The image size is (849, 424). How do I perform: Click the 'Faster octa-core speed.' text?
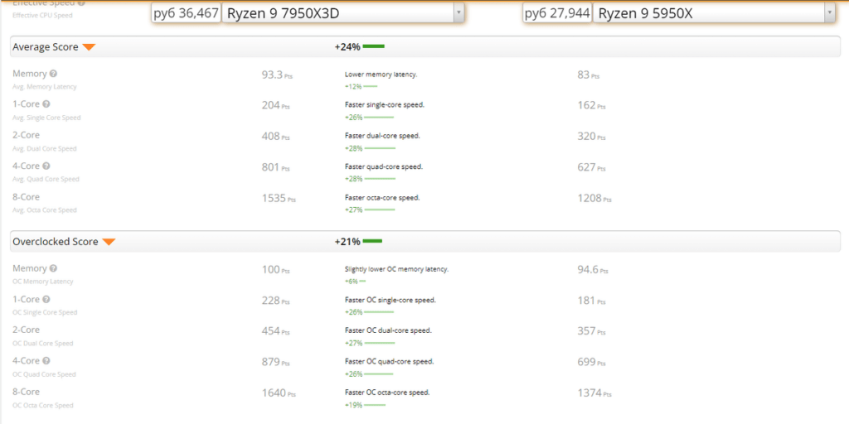pos(382,198)
